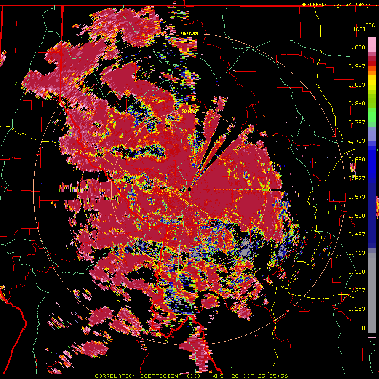Viewport: 379px width, 379px height.
Task: Click the [CC] units label
Action: [359, 29]
